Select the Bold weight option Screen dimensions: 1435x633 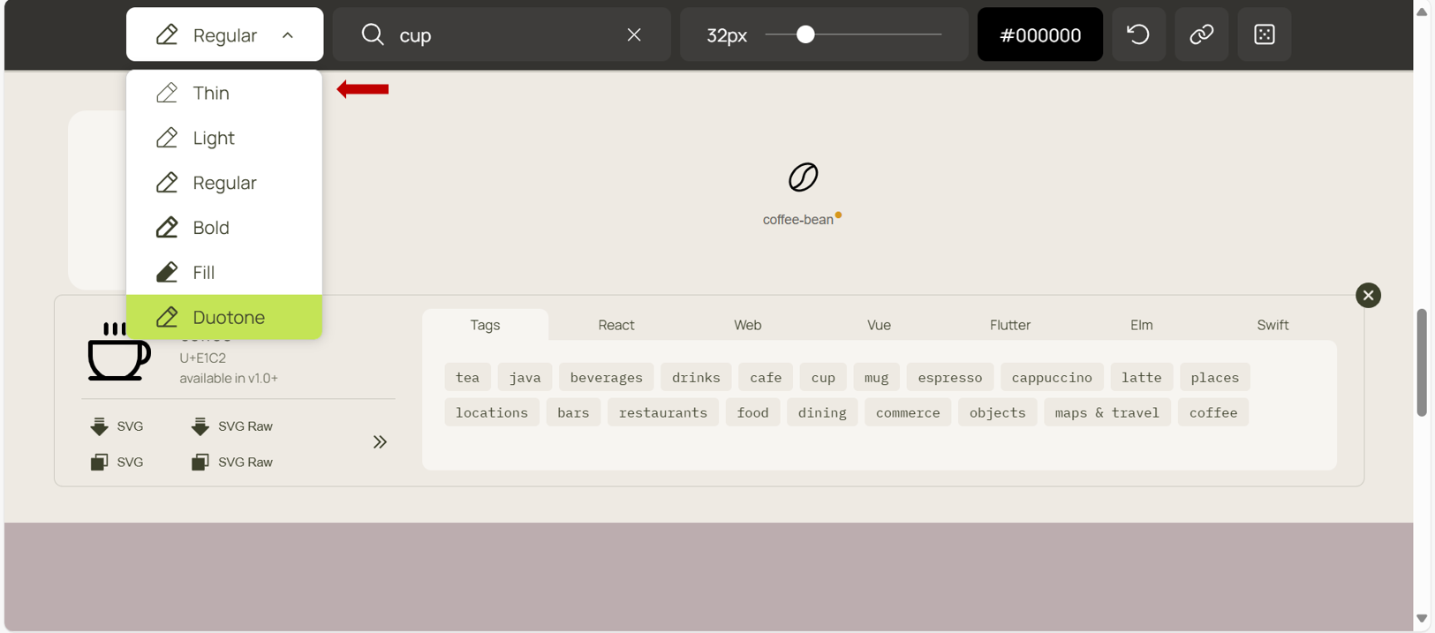[x=211, y=227]
